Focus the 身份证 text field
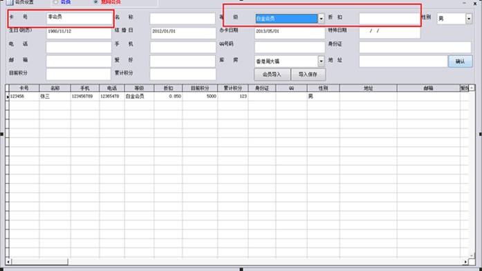482x271 pixels. click(x=415, y=47)
